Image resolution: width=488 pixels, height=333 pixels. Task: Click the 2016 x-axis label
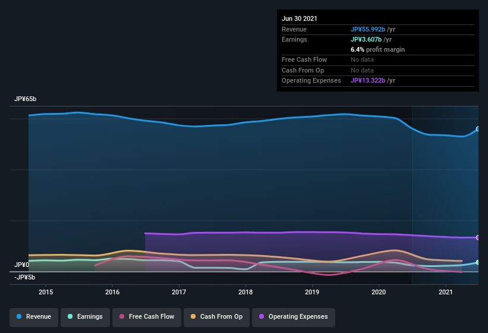112,292
